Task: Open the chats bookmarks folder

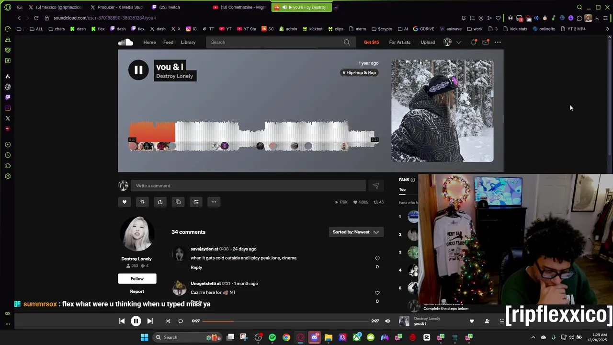Action: (x=57, y=29)
